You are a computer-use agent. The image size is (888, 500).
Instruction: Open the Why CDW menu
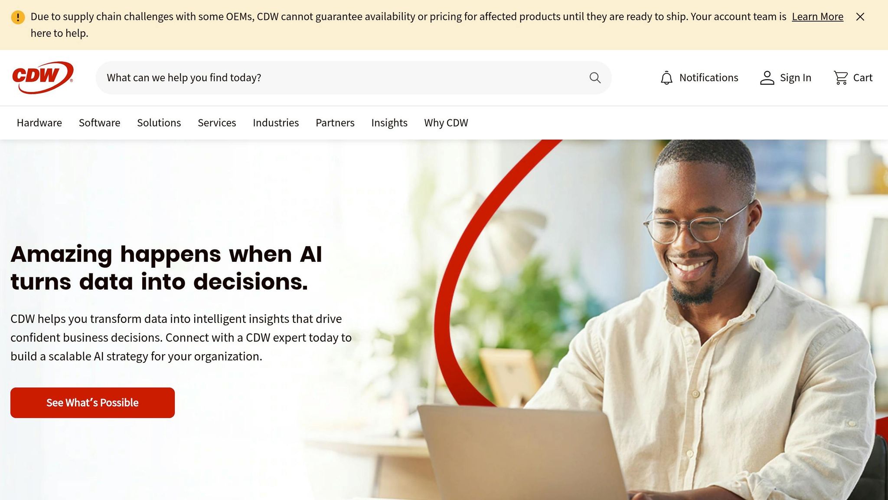pyautogui.click(x=446, y=123)
